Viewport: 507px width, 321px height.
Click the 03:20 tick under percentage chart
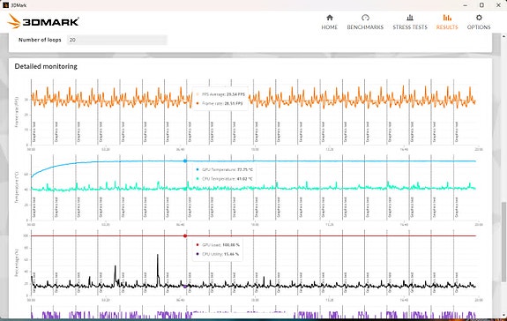coord(106,300)
